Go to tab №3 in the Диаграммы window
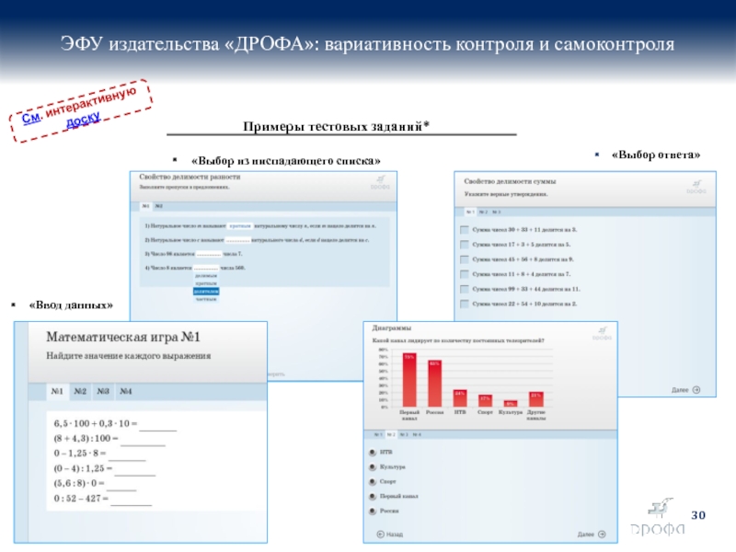Viewport: 736px width, 552px height. point(404,434)
